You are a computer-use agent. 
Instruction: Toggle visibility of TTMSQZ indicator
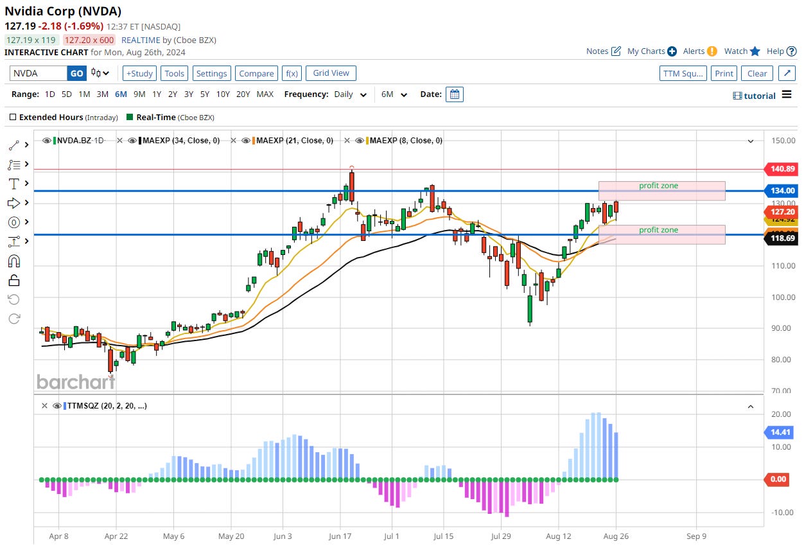coord(57,406)
